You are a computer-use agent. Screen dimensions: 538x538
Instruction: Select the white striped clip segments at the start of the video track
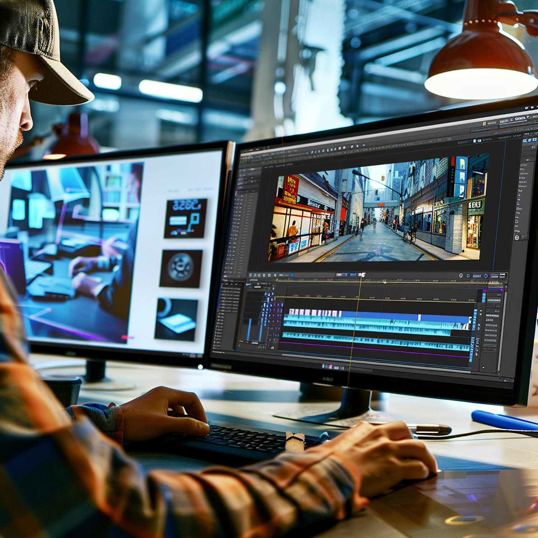314,313
